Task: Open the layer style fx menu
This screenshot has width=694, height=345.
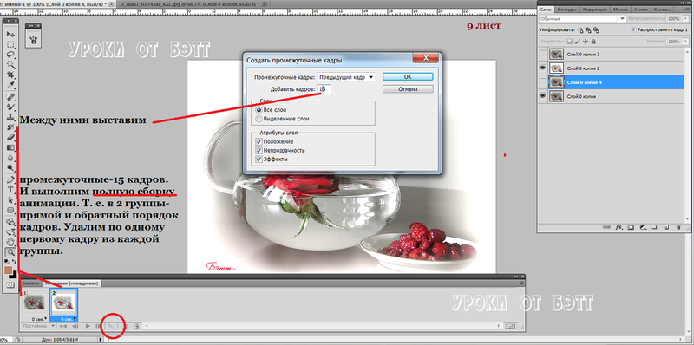Action: pyautogui.click(x=619, y=227)
